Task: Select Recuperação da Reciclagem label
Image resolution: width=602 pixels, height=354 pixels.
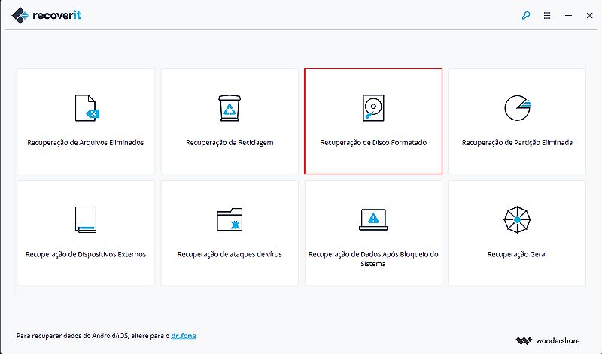Action: [230, 142]
